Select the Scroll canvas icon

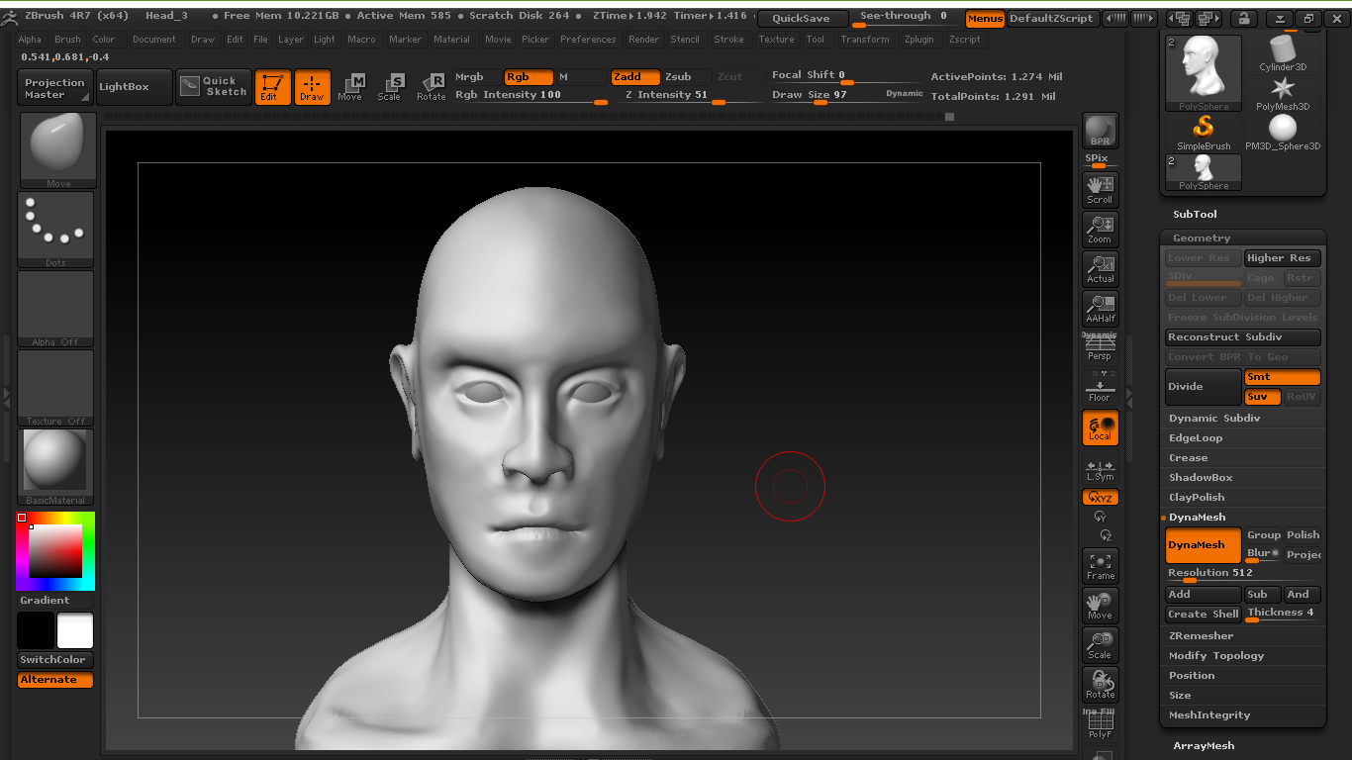(1100, 188)
